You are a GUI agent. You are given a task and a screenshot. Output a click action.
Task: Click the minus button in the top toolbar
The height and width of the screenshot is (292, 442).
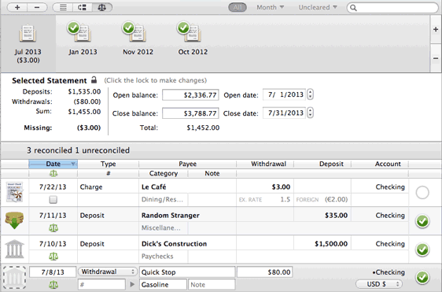click(37, 7)
